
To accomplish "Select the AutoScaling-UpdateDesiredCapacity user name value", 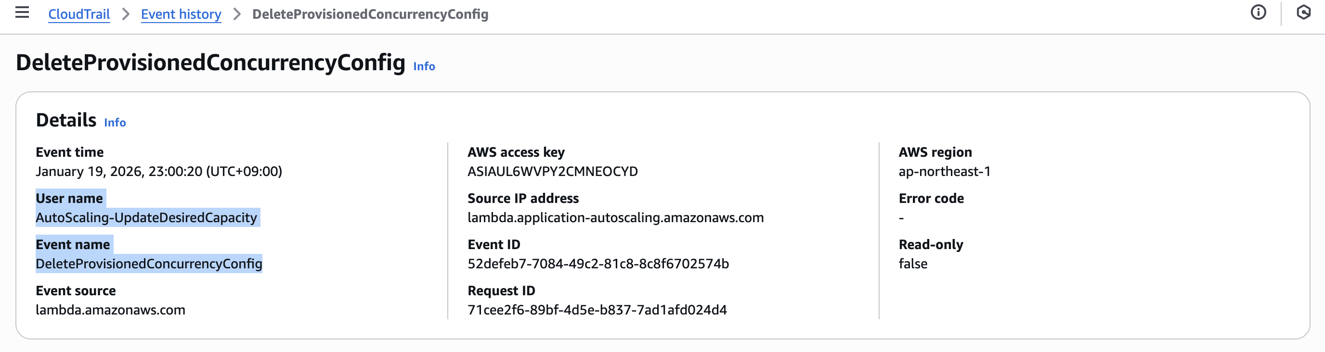I will click(146, 218).
